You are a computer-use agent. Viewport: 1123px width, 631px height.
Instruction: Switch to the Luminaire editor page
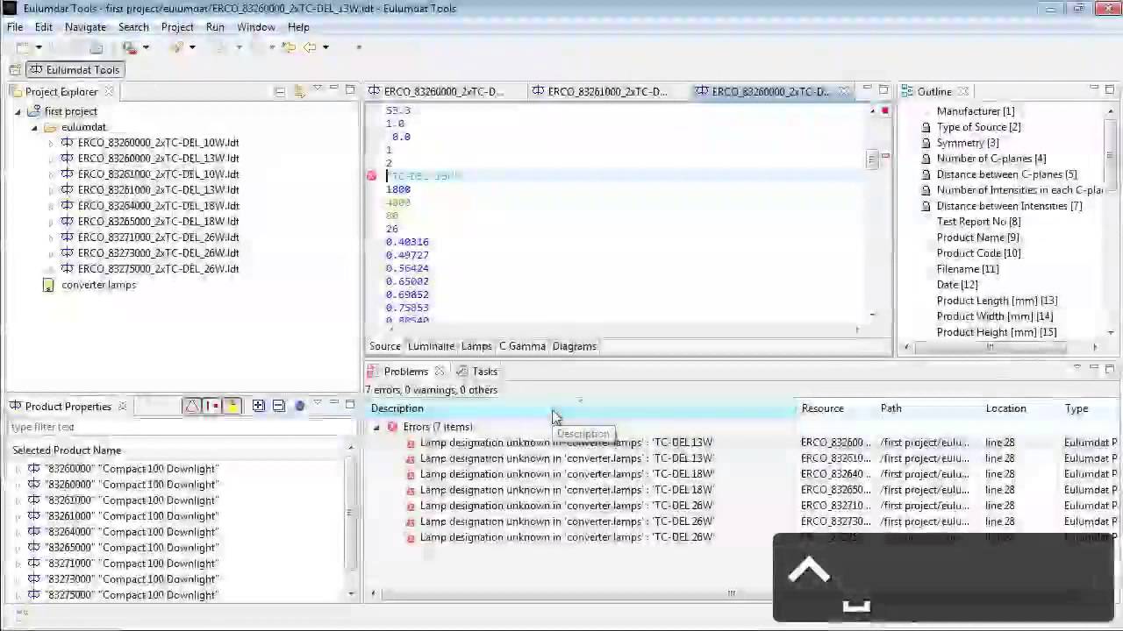431,346
